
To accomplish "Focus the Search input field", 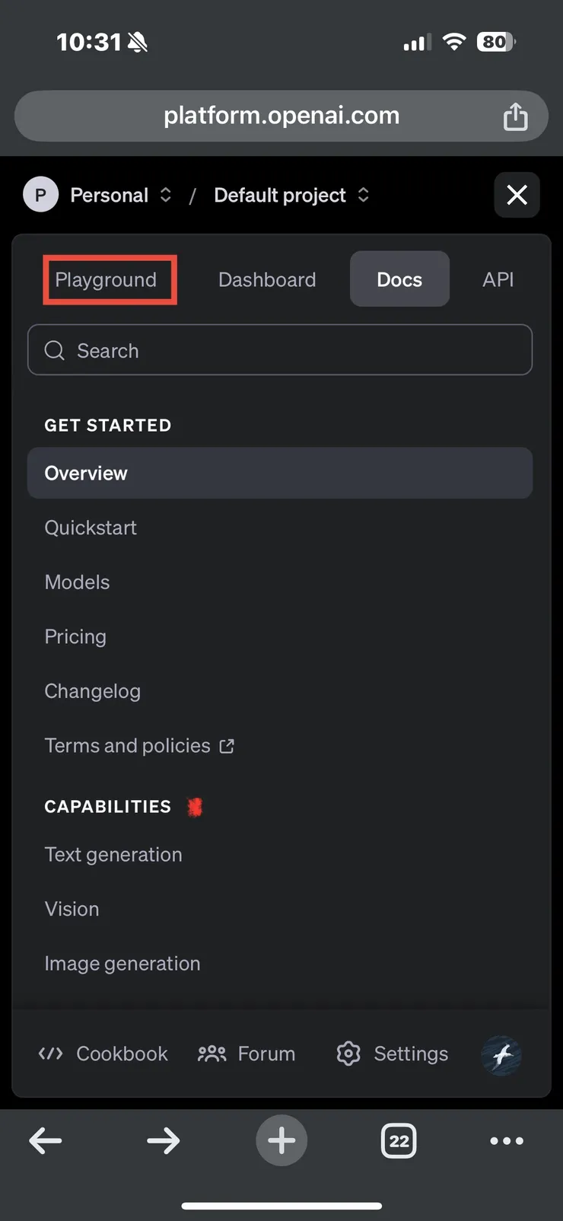I will pos(280,350).
